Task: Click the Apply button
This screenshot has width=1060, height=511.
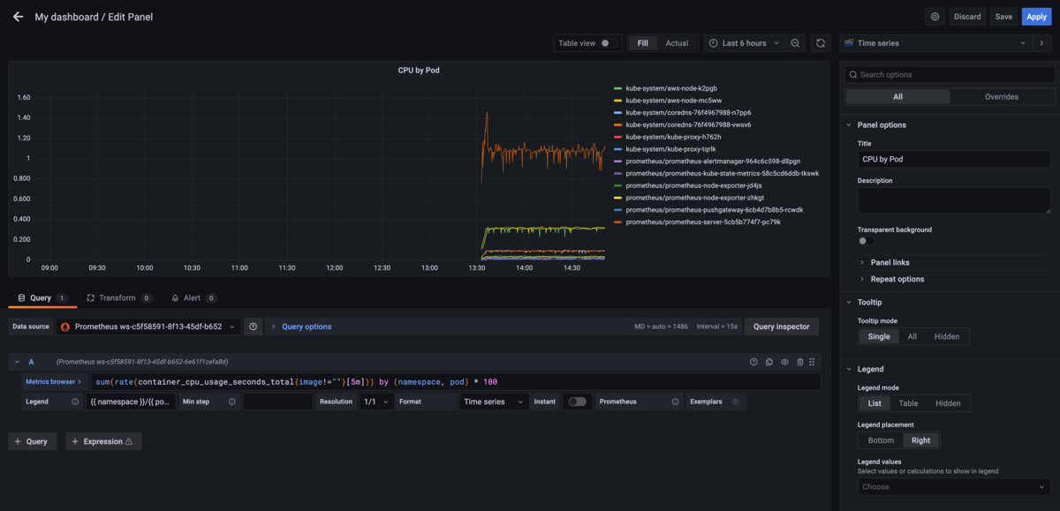Action: pyautogui.click(x=1036, y=17)
